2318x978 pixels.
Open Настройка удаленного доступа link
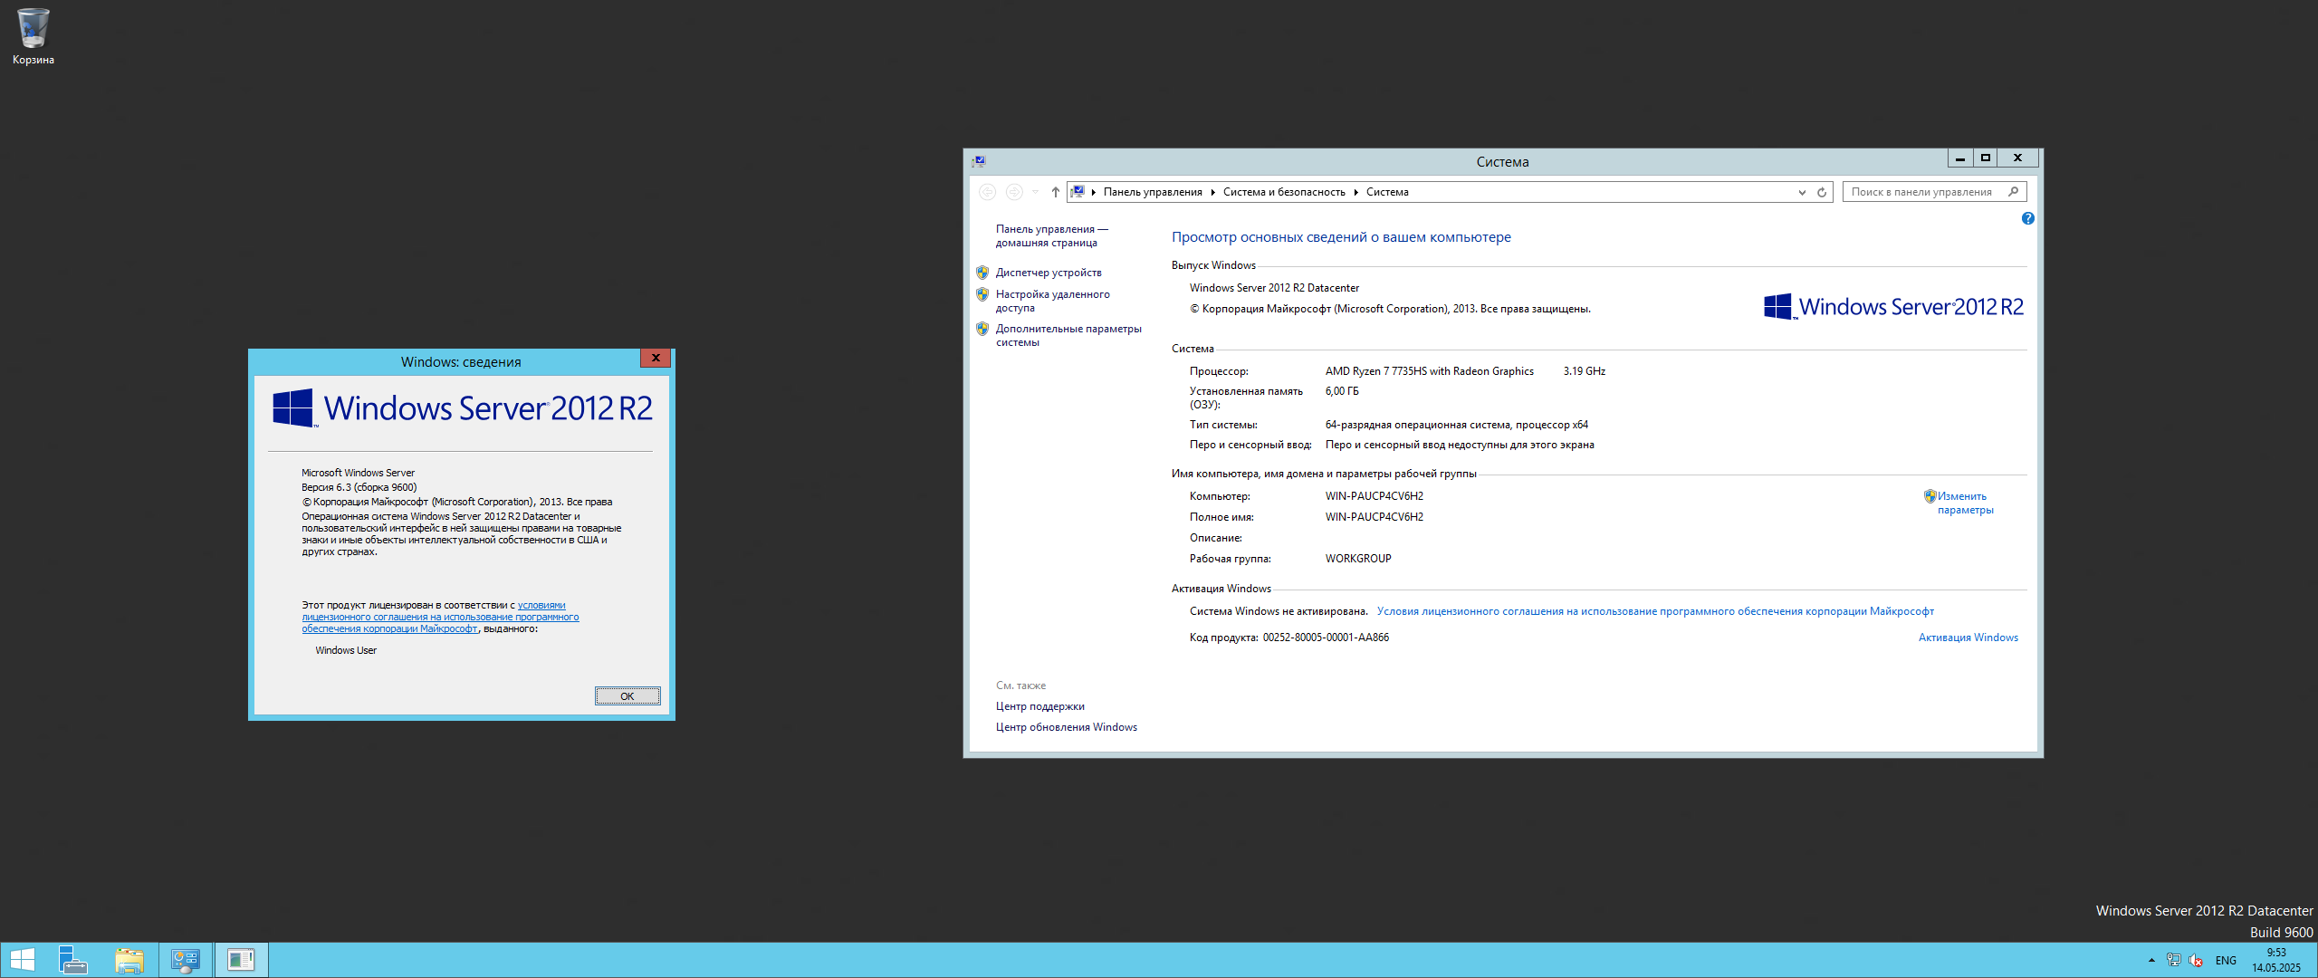[x=1052, y=301]
